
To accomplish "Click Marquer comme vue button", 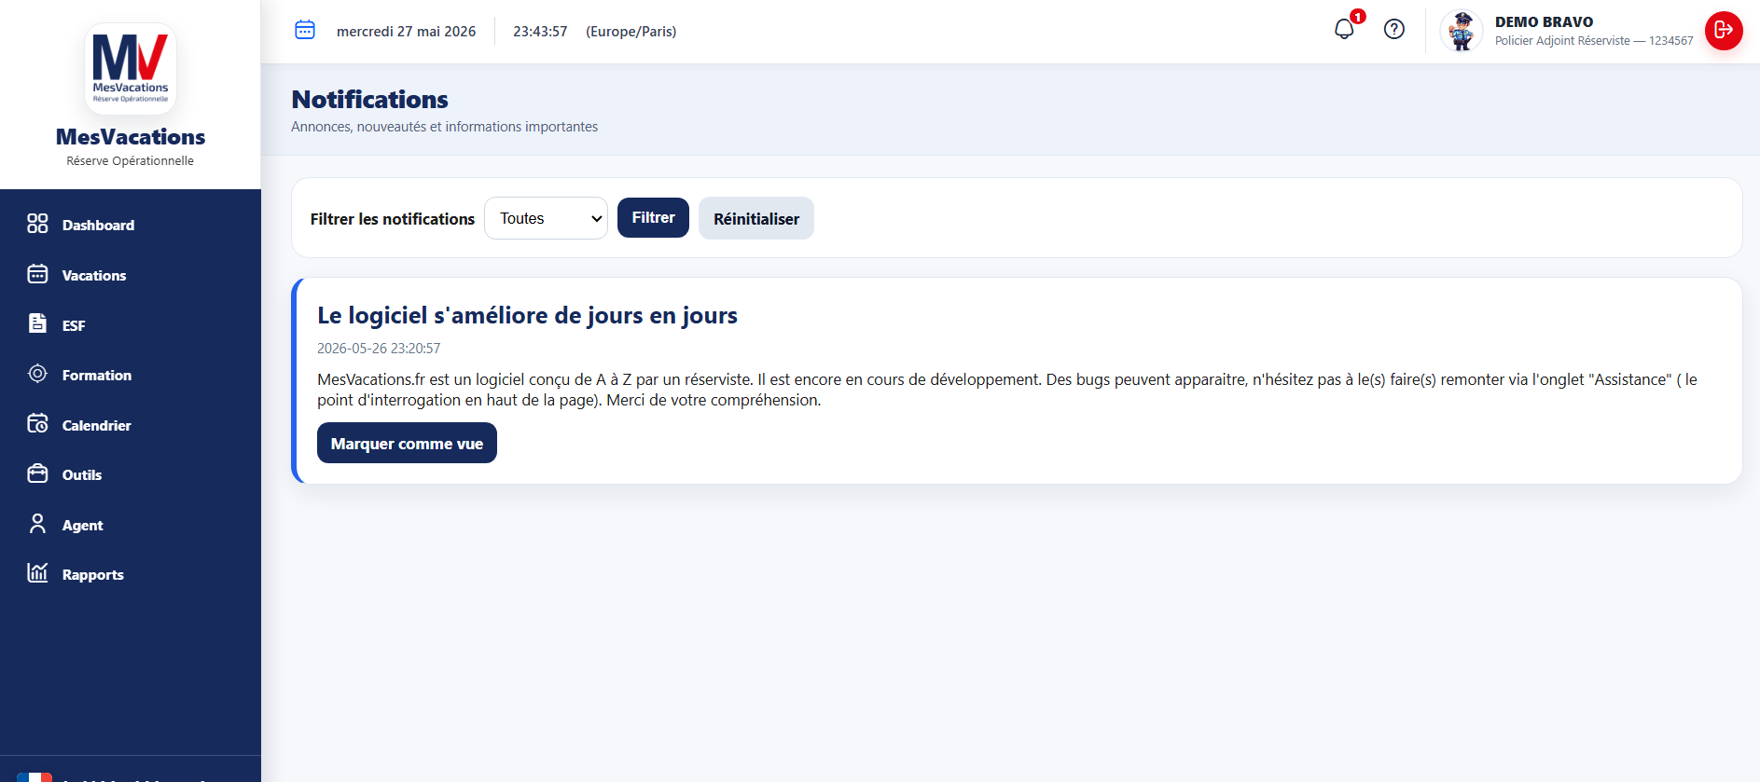I will tap(407, 443).
